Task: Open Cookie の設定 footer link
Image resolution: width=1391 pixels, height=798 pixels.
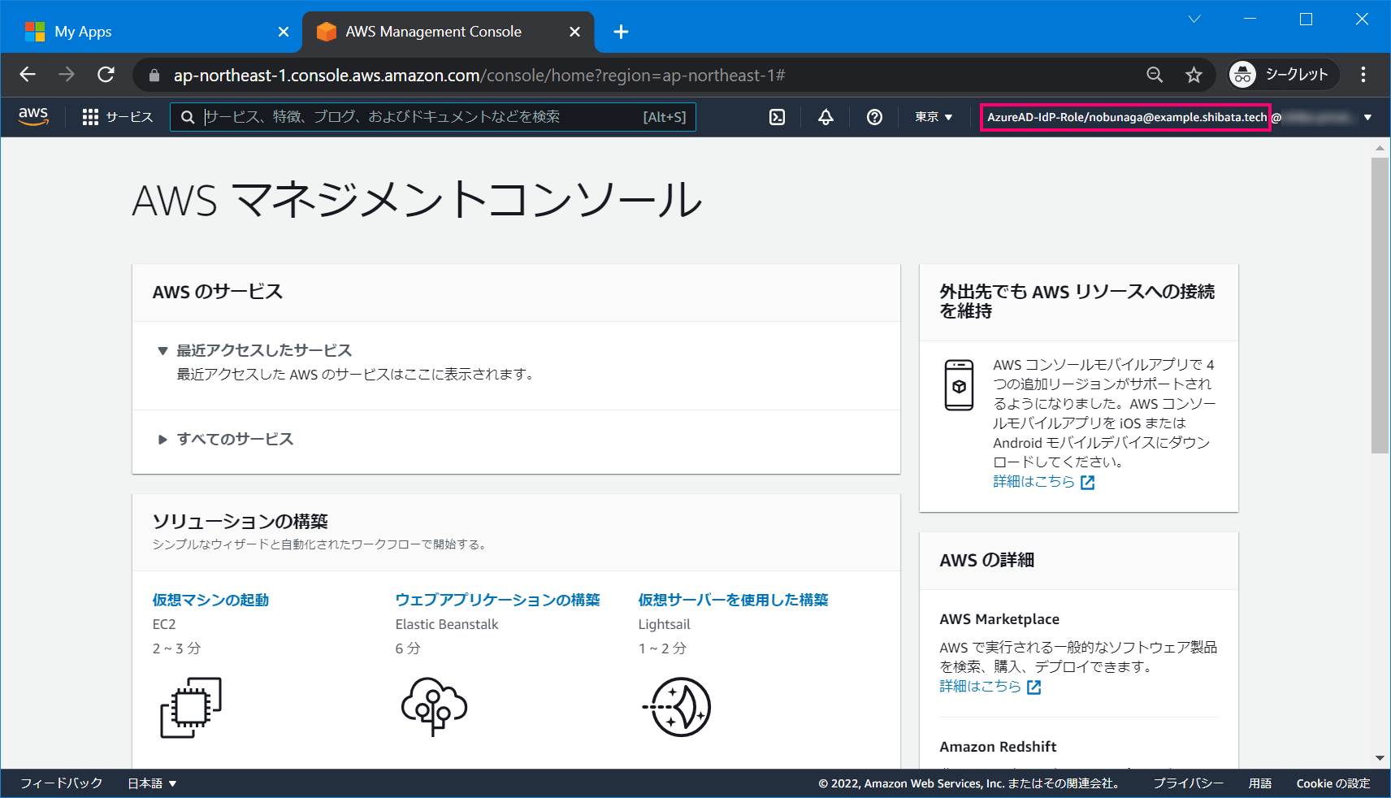Action: [x=1332, y=783]
